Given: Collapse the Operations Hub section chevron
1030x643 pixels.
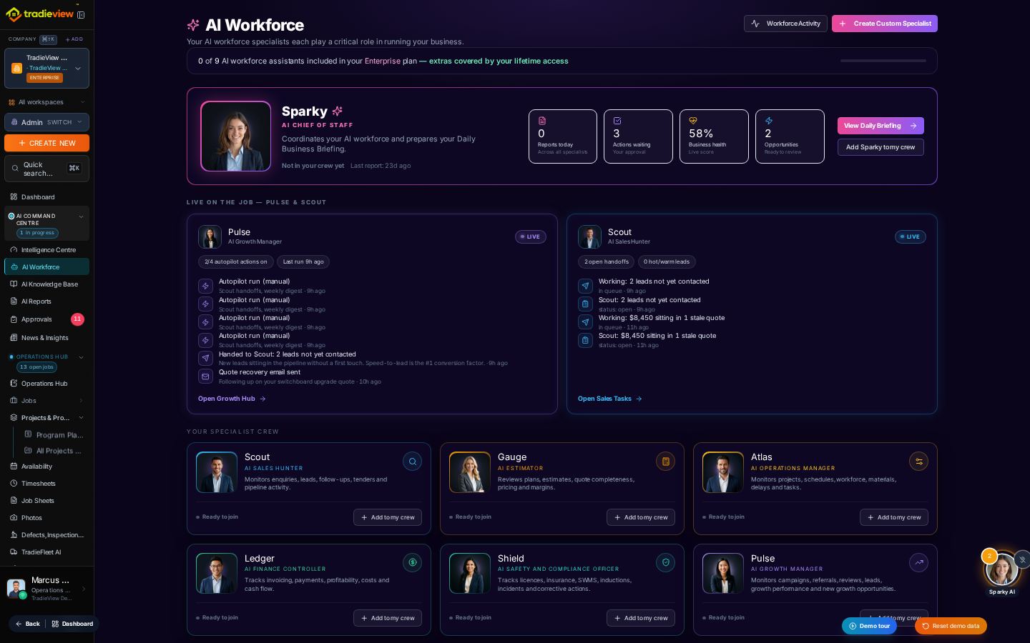Looking at the screenshot, I should coord(81,357).
